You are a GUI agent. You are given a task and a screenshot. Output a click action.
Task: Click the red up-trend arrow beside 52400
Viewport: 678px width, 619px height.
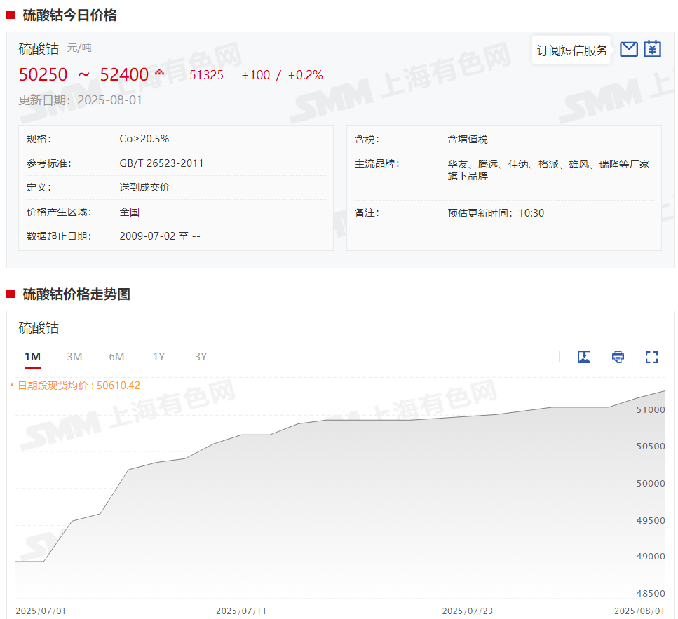159,72
